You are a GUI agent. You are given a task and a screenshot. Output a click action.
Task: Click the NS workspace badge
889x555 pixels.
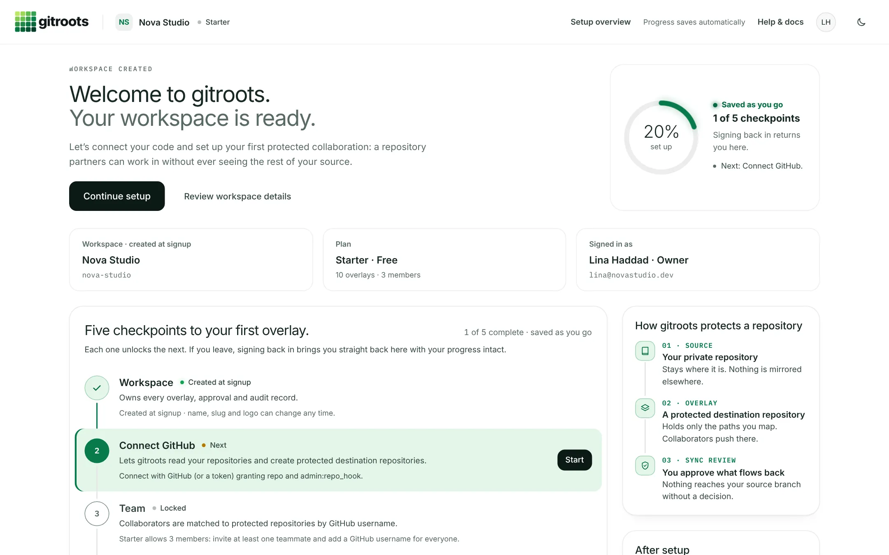124,22
